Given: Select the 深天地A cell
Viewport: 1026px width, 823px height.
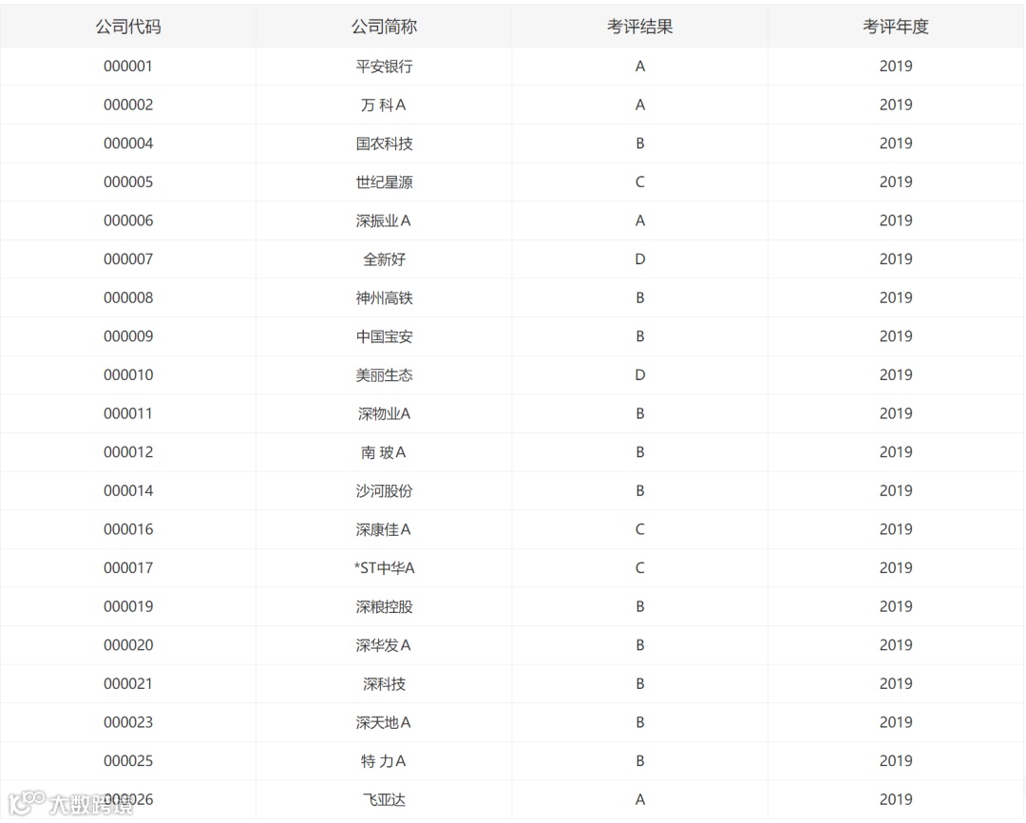Looking at the screenshot, I should (384, 723).
